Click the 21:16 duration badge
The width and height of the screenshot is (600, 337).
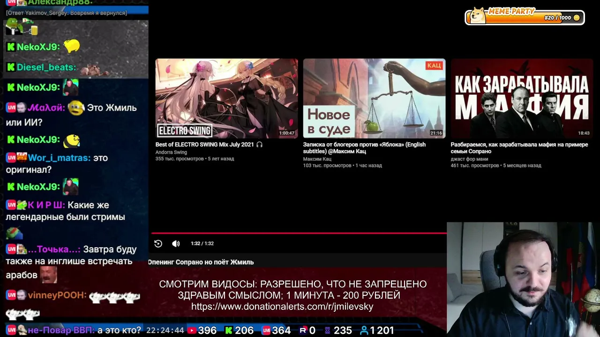(x=436, y=133)
